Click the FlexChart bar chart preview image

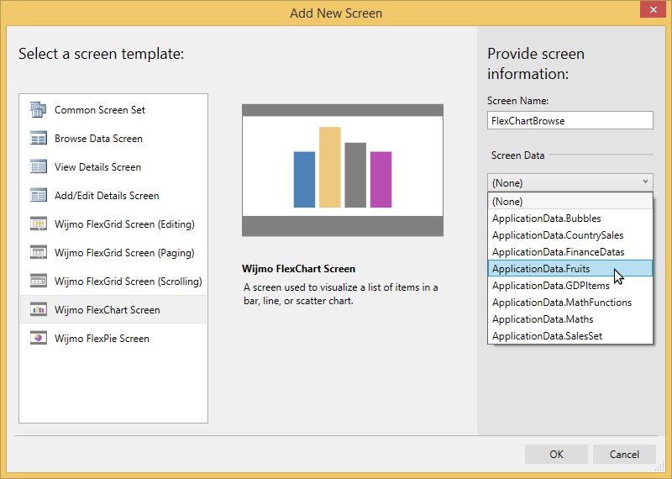pos(342,171)
